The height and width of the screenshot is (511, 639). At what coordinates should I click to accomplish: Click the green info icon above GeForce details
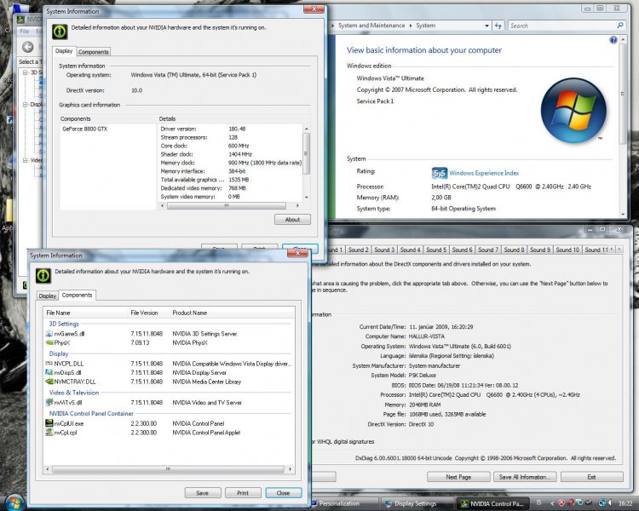[60, 32]
